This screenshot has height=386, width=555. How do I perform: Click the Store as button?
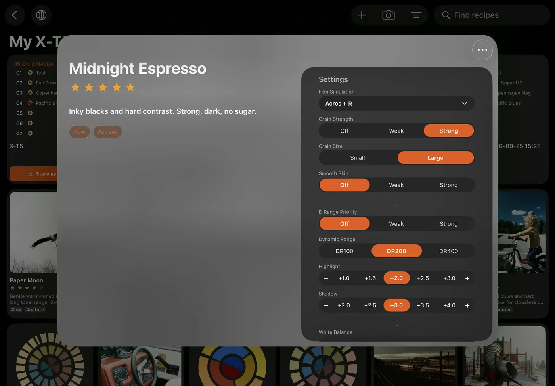(x=34, y=174)
